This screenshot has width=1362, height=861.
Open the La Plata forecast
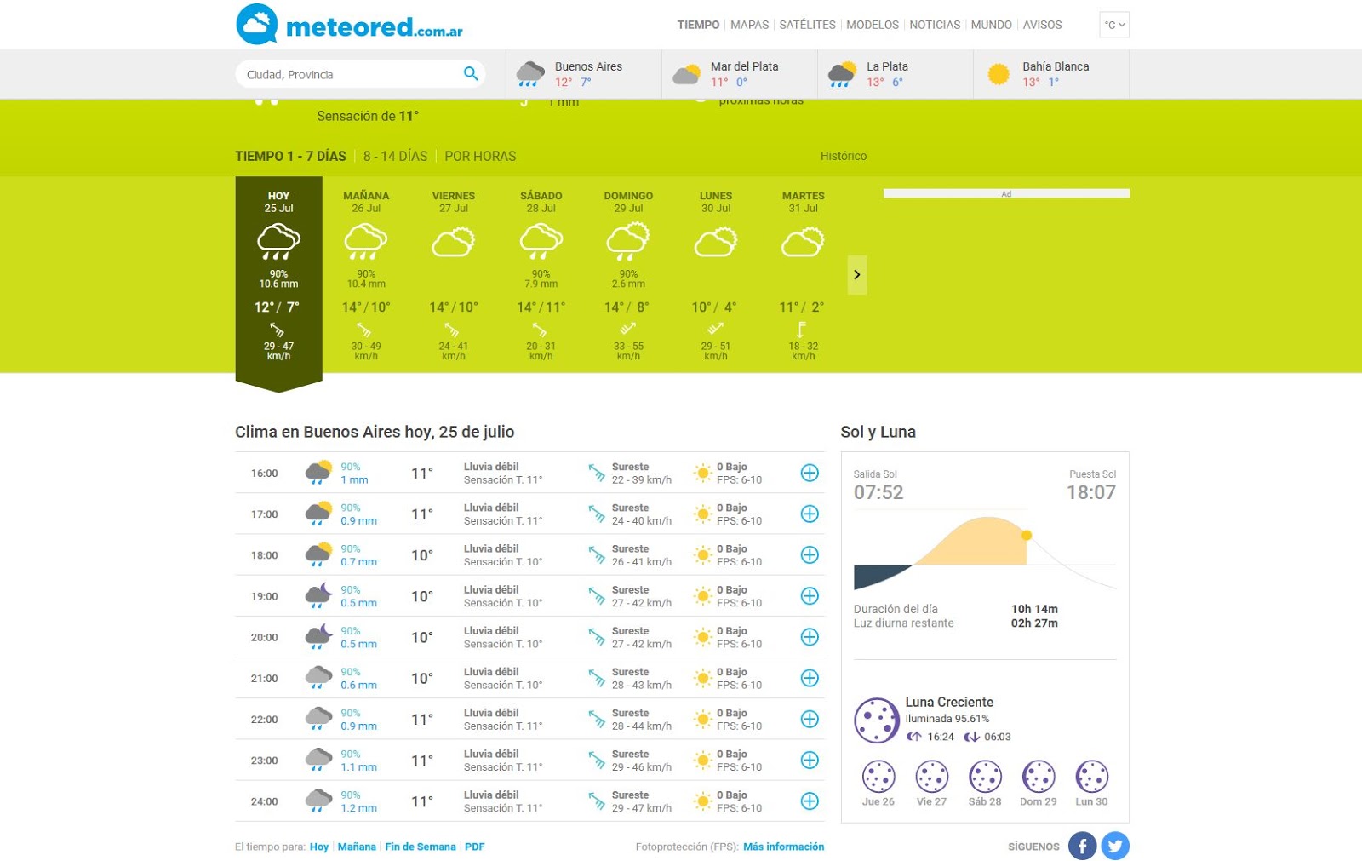pyautogui.click(x=896, y=74)
